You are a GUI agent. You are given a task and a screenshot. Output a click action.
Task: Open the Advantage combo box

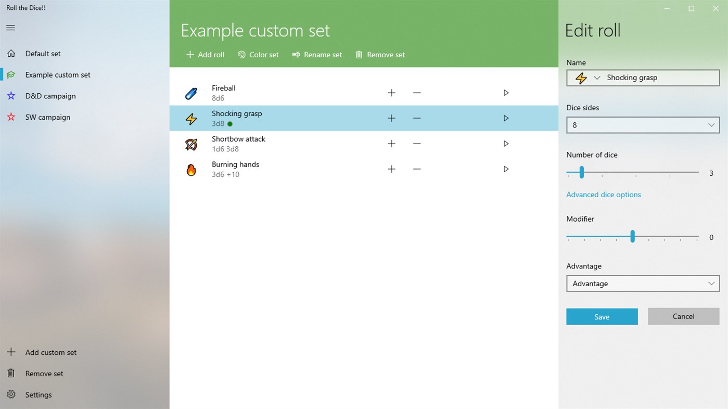[643, 284]
